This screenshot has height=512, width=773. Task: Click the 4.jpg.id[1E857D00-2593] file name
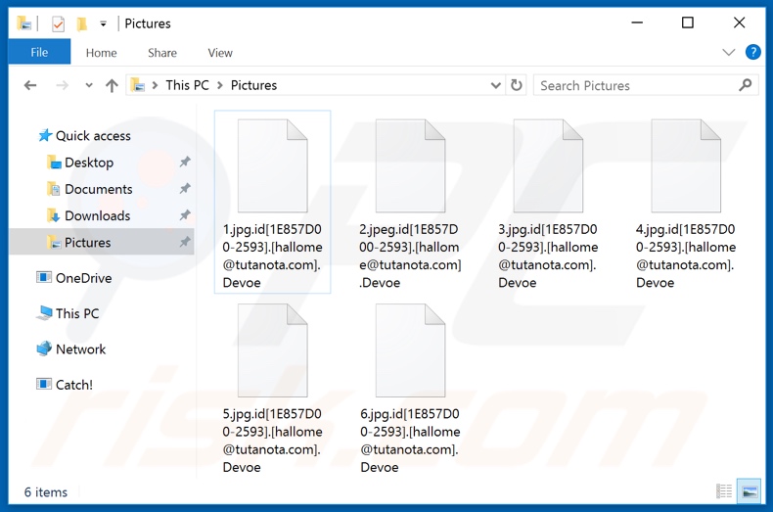[x=686, y=256]
